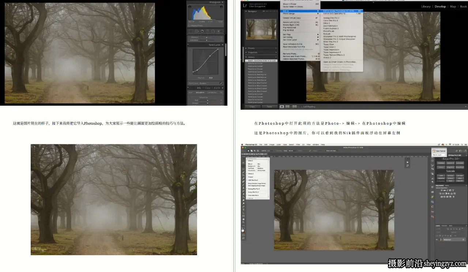Click the Wi-Fi icon in macOS menu bar

pyautogui.click(x=450, y=144)
